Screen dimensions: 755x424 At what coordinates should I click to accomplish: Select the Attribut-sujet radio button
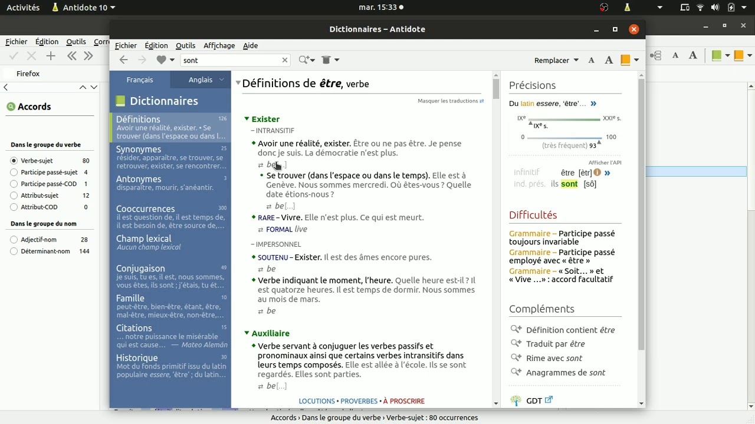[x=14, y=196]
